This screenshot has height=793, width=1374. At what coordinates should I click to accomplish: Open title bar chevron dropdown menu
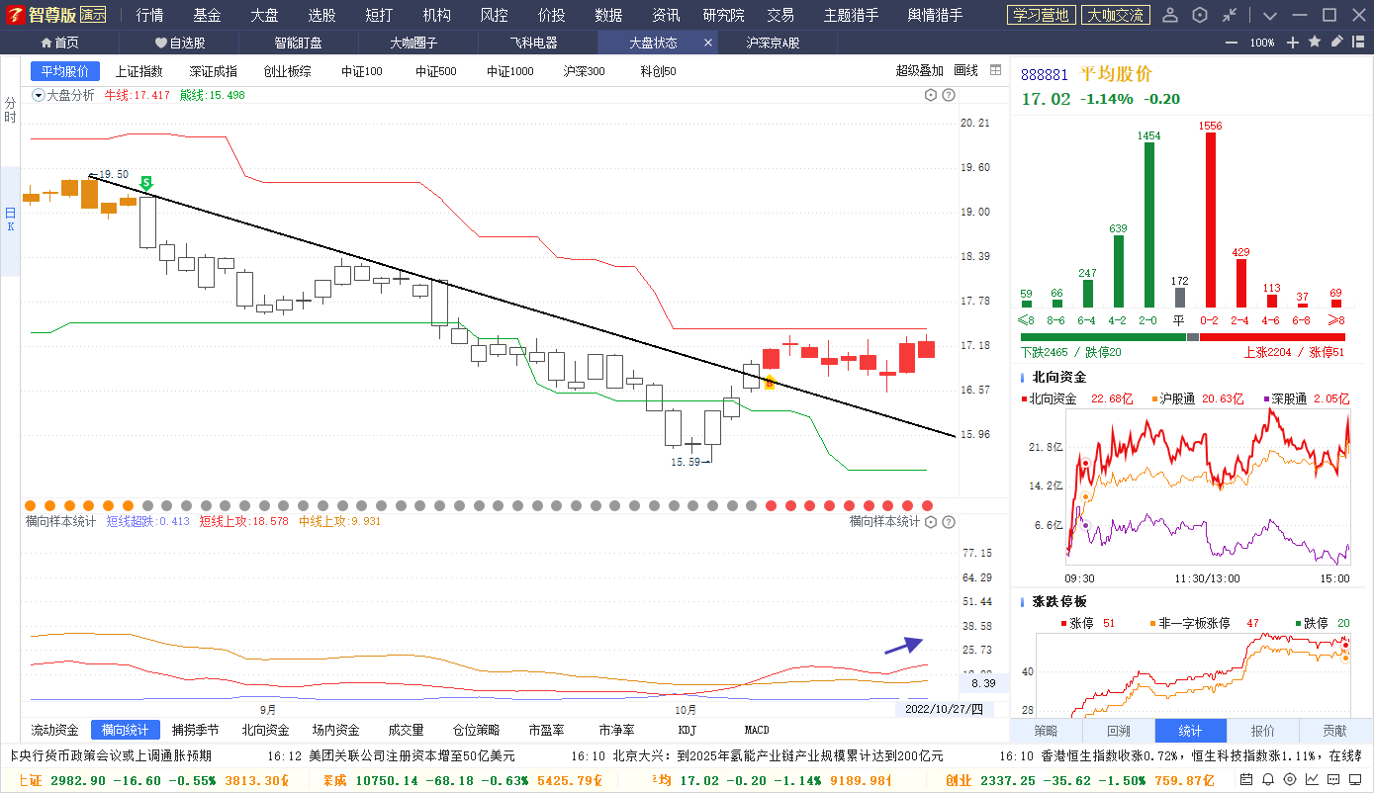click(1271, 15)
